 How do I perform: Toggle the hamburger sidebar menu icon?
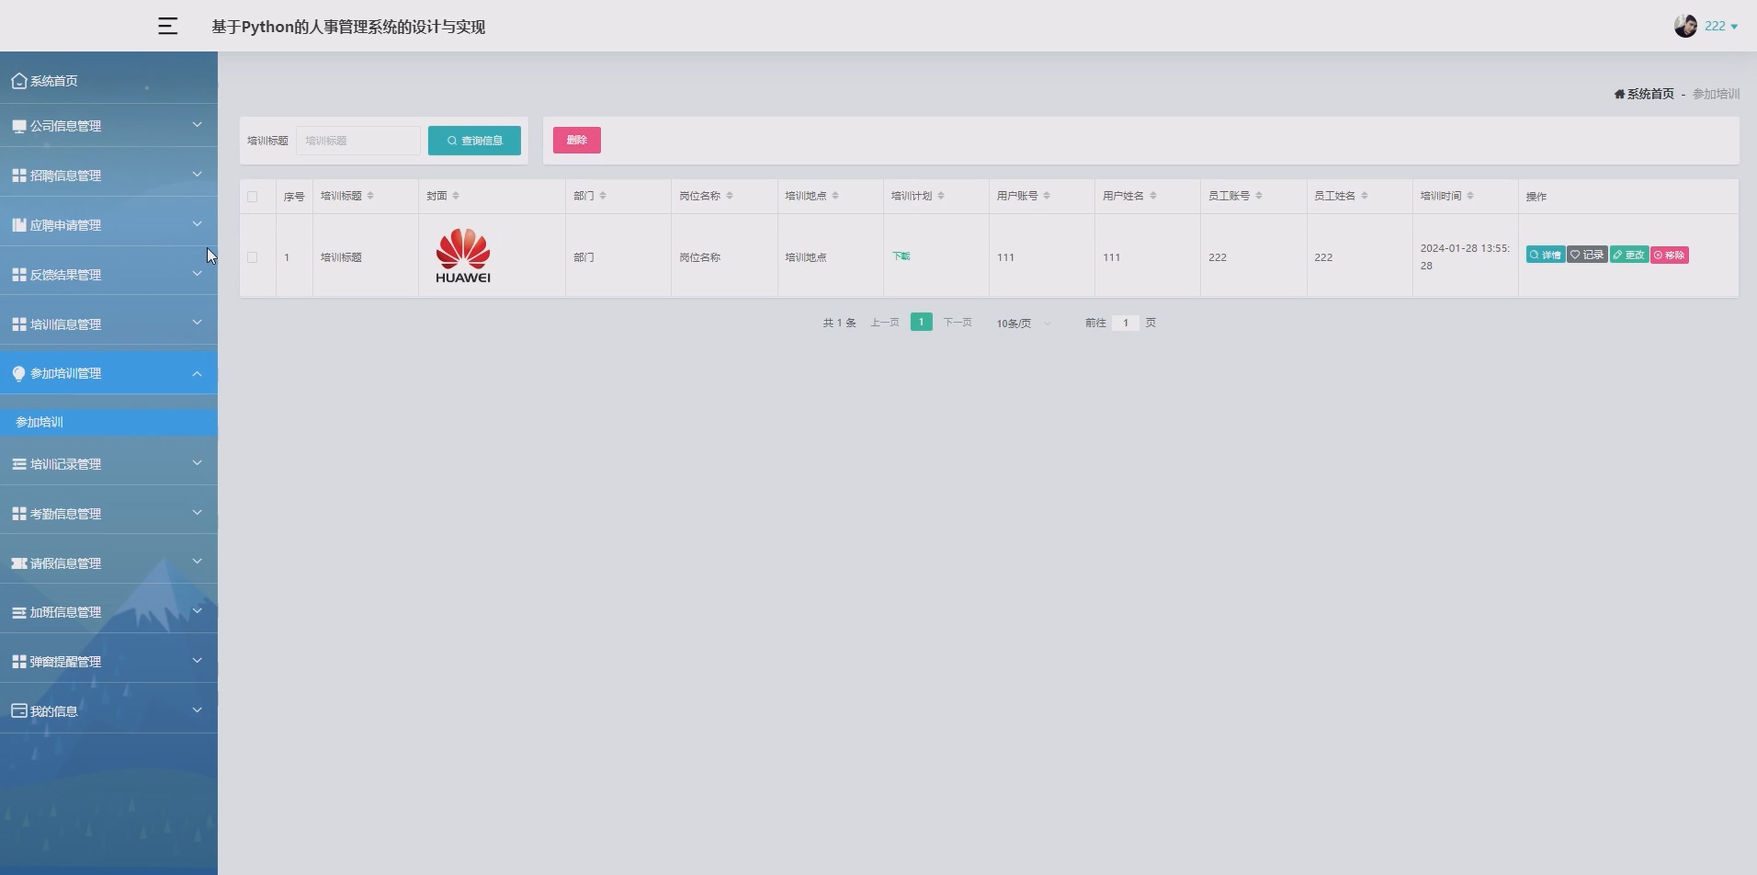tap(168, 26)
